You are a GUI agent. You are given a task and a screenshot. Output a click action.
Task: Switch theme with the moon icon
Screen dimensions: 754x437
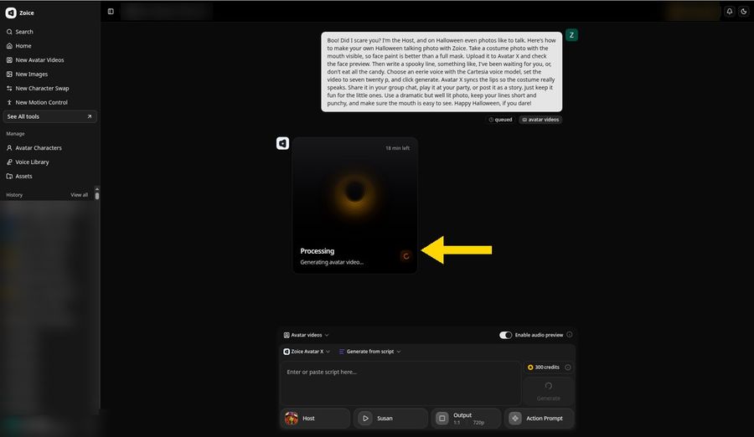(x=743, y=12)
